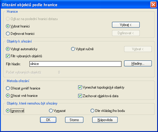
Task: Click the dialog title bar Ořezání objektů
Action: 29,5
